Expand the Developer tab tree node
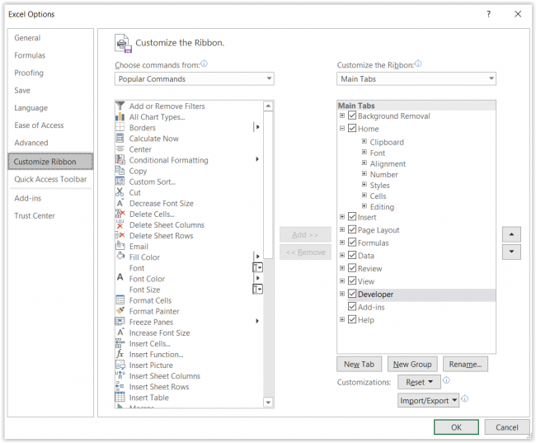Viewport: 536px width, 443px height. click(x=342, y=294)
